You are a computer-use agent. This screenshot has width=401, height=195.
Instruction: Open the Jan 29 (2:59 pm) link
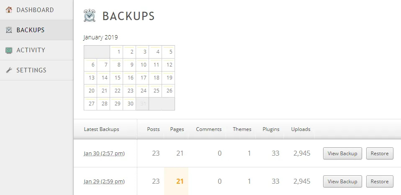click(104, 182)
